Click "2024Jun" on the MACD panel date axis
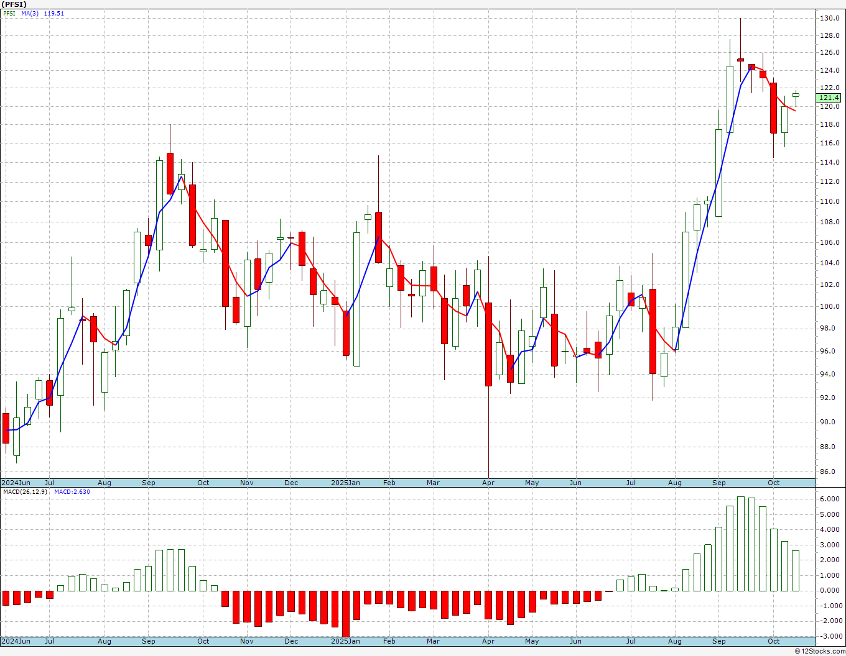 point(16,641)
